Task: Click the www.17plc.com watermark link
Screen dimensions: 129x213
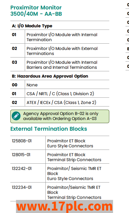Action: pos(64,206)
